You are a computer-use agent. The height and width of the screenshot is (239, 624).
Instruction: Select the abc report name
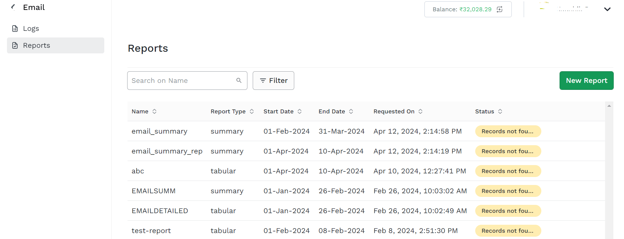pos(138,171)
